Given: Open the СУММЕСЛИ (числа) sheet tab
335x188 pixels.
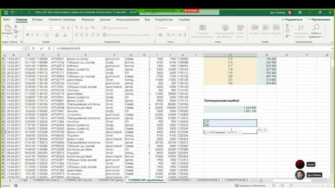Looking at the screenshot, I should coord(79,180).
